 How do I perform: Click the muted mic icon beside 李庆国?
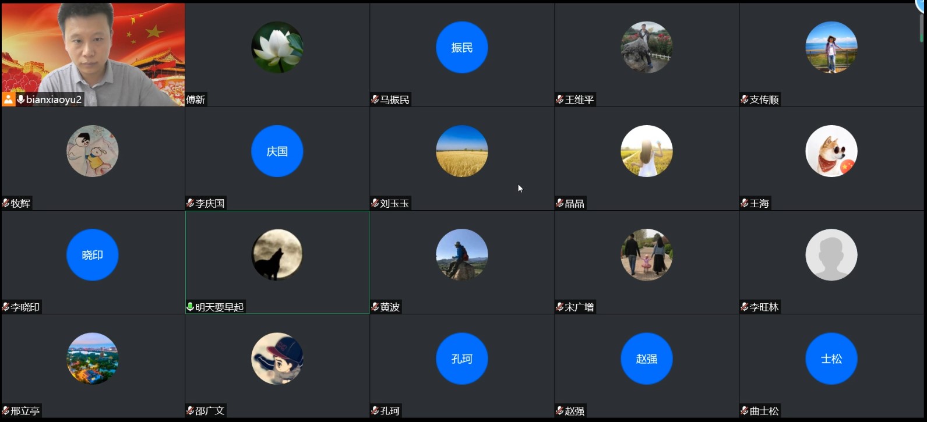point(190,203)
